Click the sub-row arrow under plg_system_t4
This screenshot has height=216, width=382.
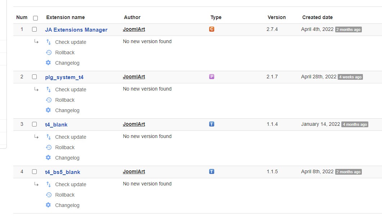(36, 89)
